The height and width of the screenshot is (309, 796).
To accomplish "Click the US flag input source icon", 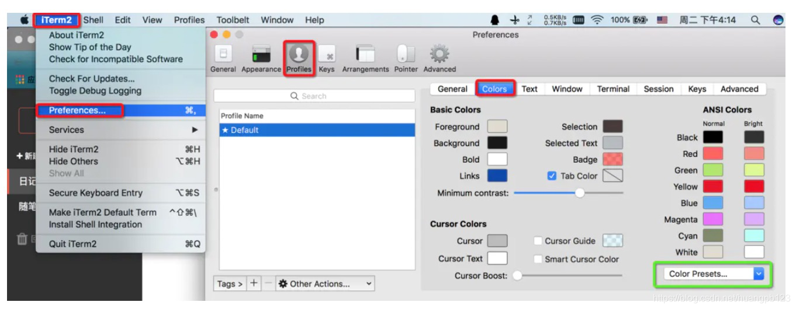I will 662,20.
